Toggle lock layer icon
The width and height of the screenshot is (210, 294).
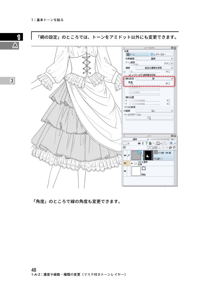point(150,144)
